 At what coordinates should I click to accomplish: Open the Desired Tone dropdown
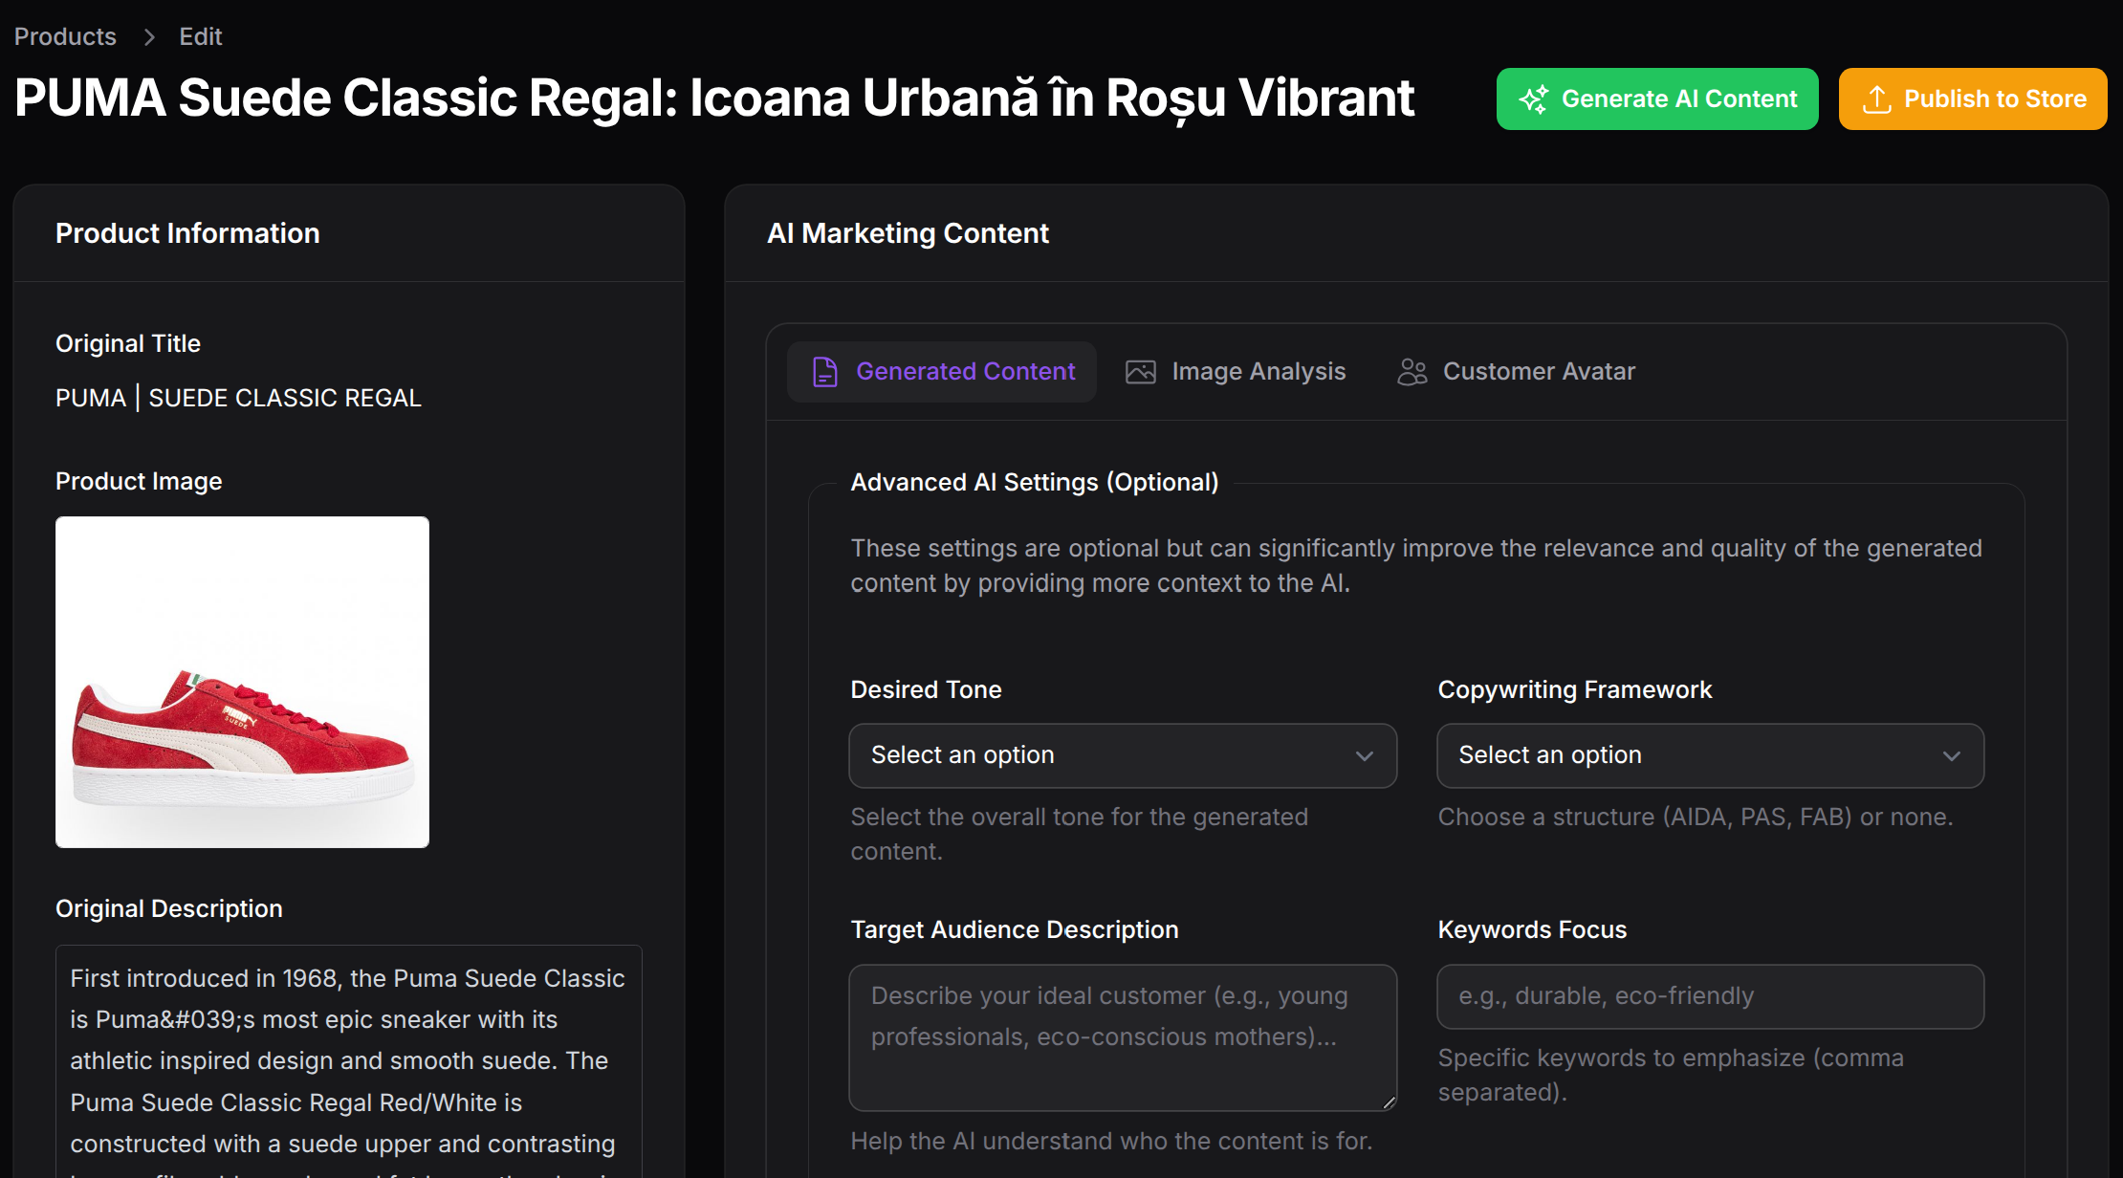(x=1100, y=755)
